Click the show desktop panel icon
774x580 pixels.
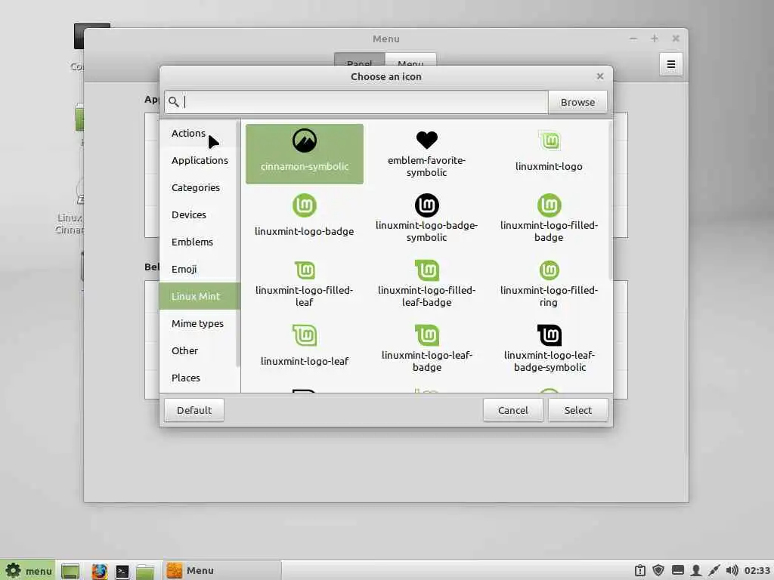pyautogui.click(x=70, y=571)
